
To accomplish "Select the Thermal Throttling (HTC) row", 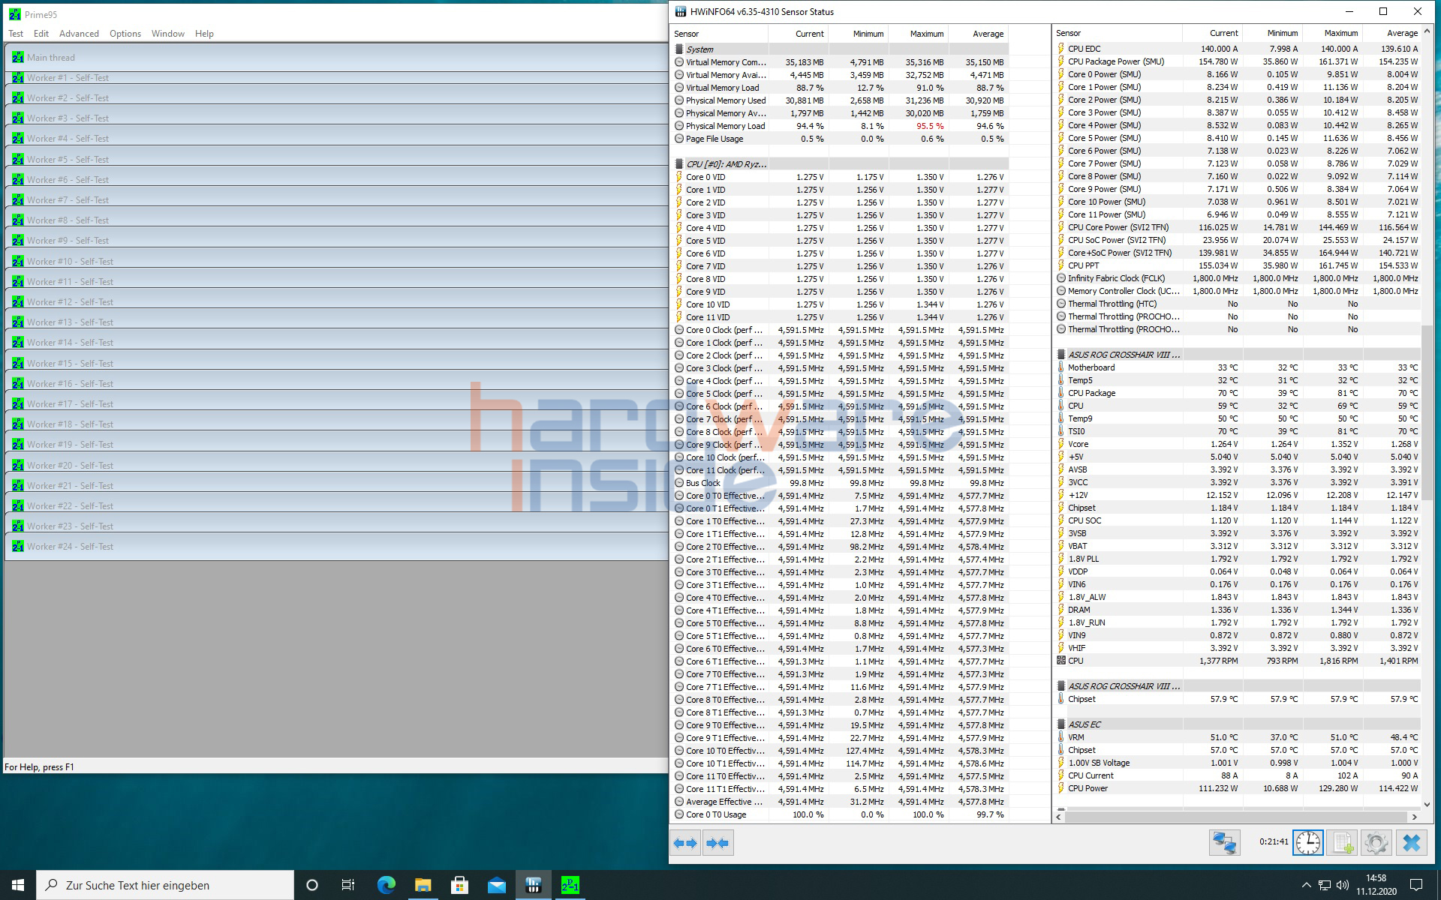I will [1238, 304].
